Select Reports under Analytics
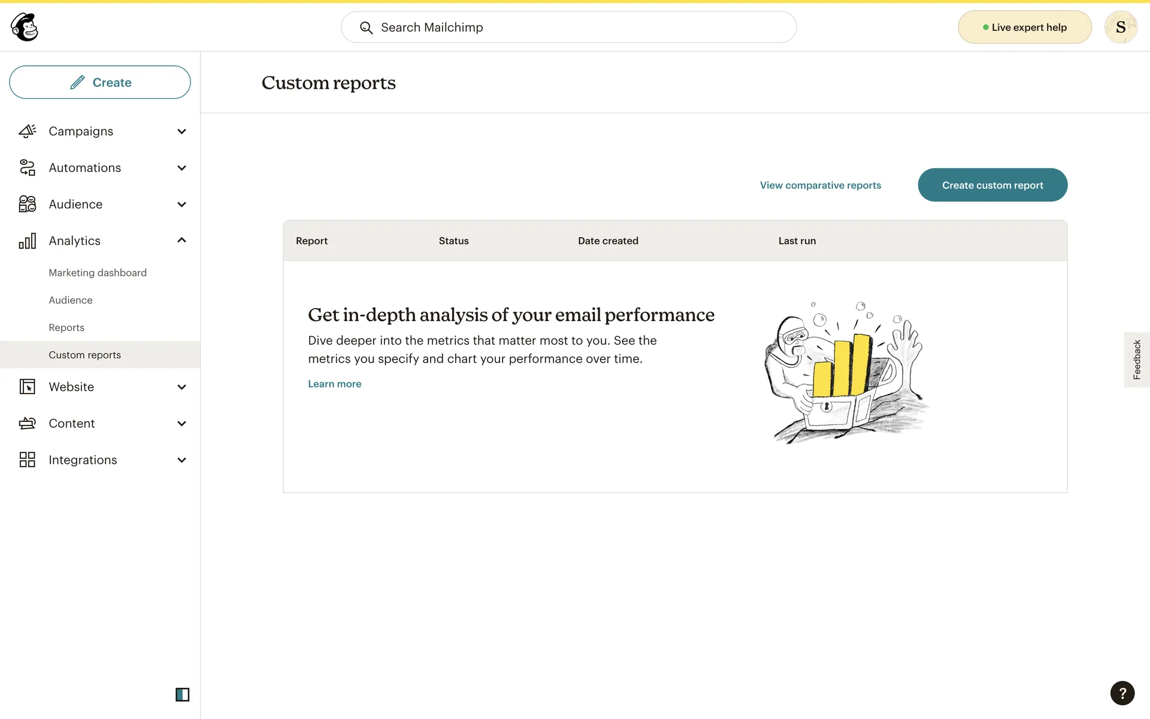Viewport: 1150px width, 719px height. coord(66,328)
